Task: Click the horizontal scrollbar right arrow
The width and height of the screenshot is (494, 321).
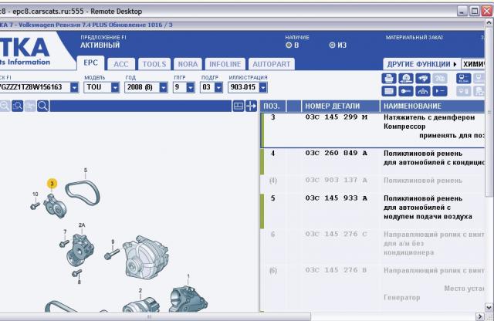Action: click(x=480, y=316)
